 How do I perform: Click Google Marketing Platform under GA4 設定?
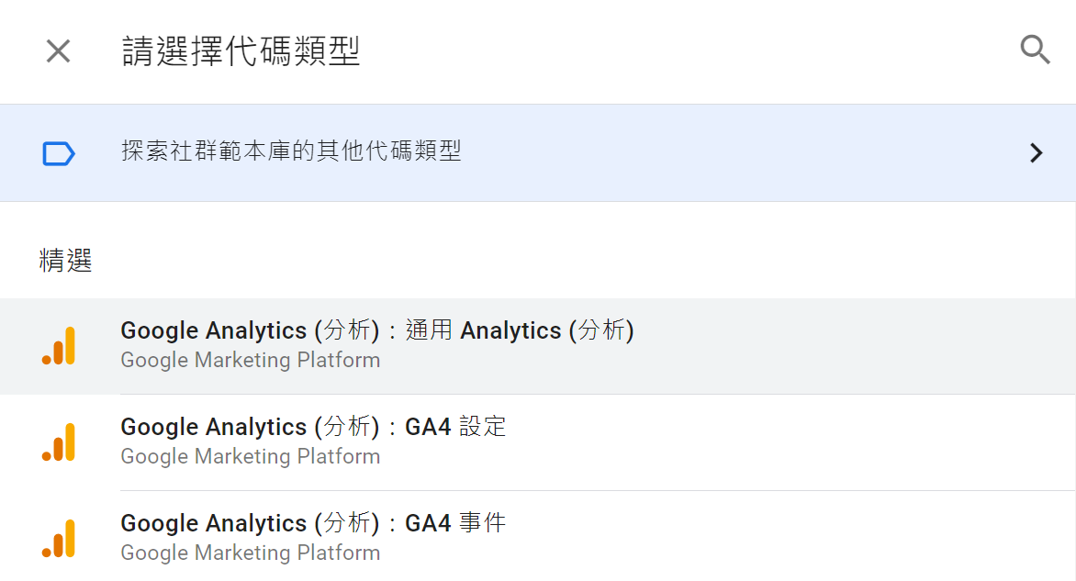[x=251, y=456]
